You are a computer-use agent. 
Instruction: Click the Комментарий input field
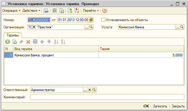[x=107, y=97]
